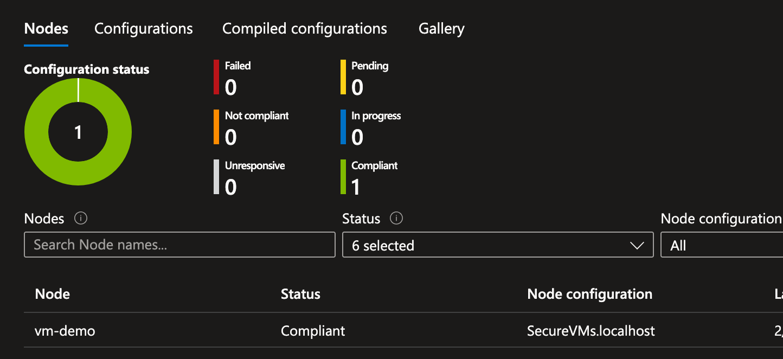Open the Gallery tab

[441, 28]
